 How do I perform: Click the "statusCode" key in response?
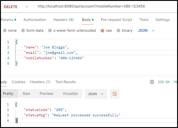tap(36, 110)
